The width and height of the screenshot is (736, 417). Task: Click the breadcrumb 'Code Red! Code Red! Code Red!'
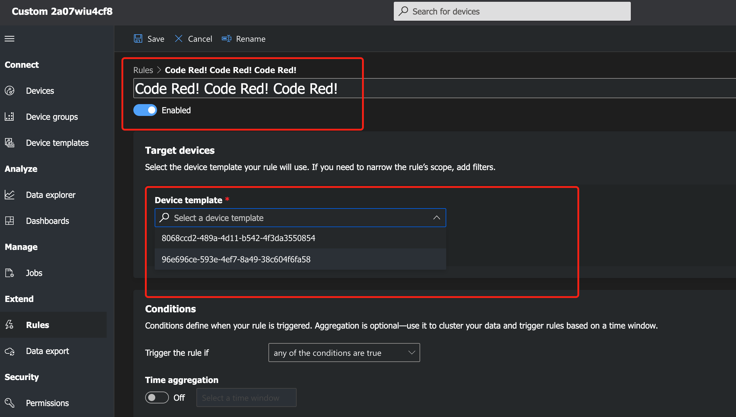pos(231,70)
